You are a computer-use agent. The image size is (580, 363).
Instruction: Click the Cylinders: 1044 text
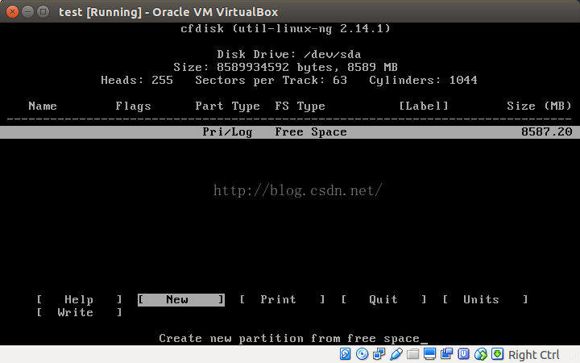pos(423,81)
